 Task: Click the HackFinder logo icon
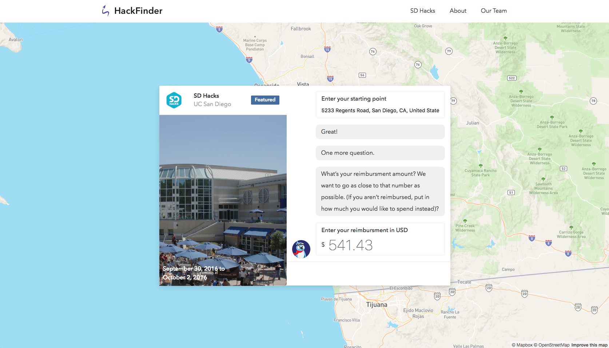[106, 11]
